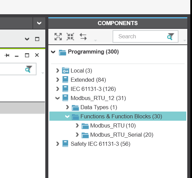Screen dimensions: 192x178
Task: Select the IEC 61131-3 (126) label
Action: (93, 89)
